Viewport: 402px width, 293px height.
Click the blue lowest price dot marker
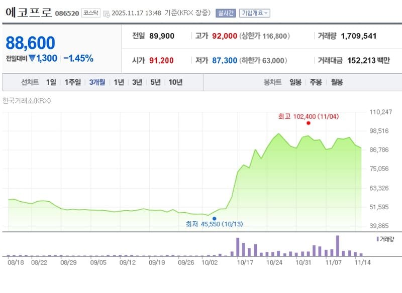pyautogui.click(x=215, y=219)
